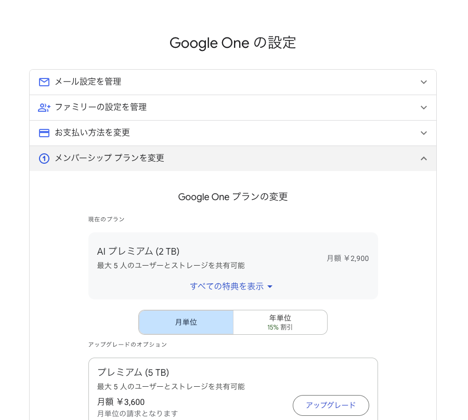
Task: Switch to 年単位 billing with 15% discount
Action: point(280,322)
